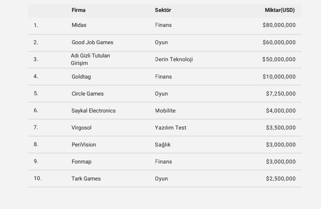Click the Goldtag company name
This screenshot has width=321, height=209.
point(79,77)
